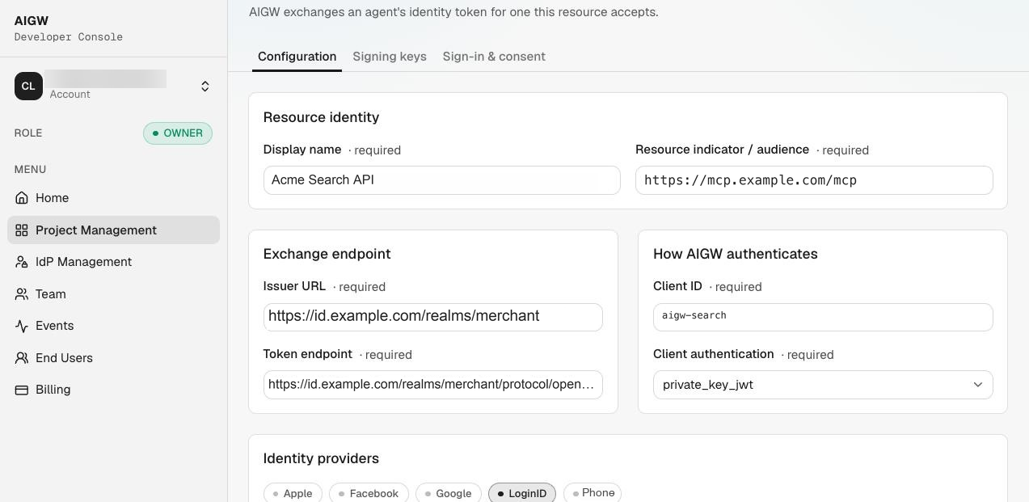Click the Team people icon
1029x502 pixels.
(22, 294)
